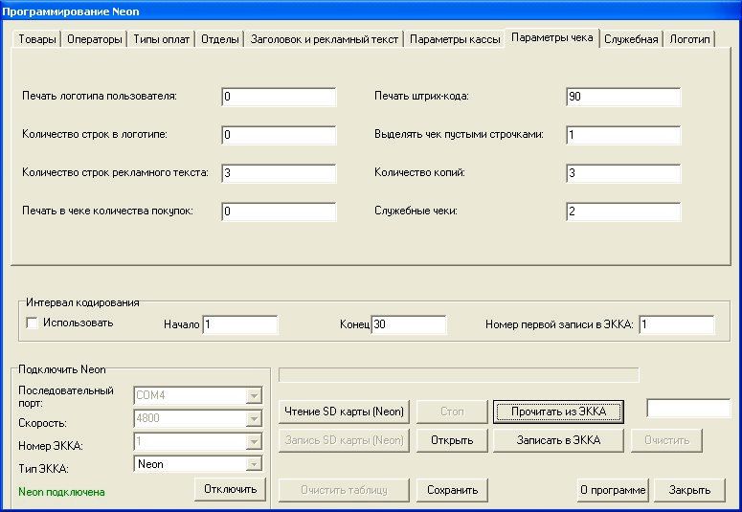Open the Тип ЭККА Neon dropdown
The height and width of the screenshot is (512, 742).
[254, 464]
